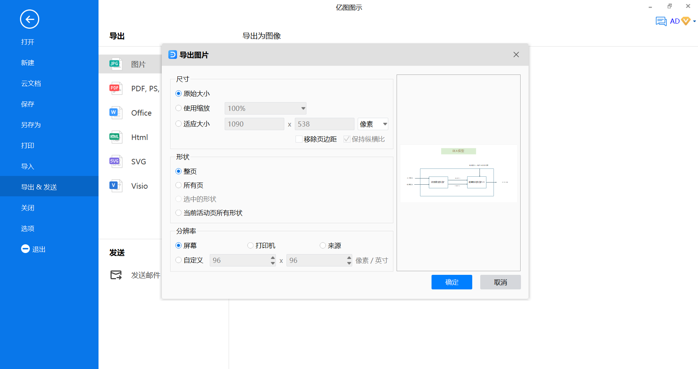Select the HTML export icon
698x369 pixels.
[x=116, y=137]
